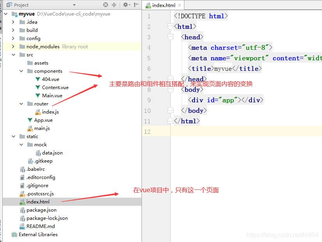Image resolution: width=322 pixels, height=242 pixels.
Task: Click the External Libraries icon
Action: [14, 235]
